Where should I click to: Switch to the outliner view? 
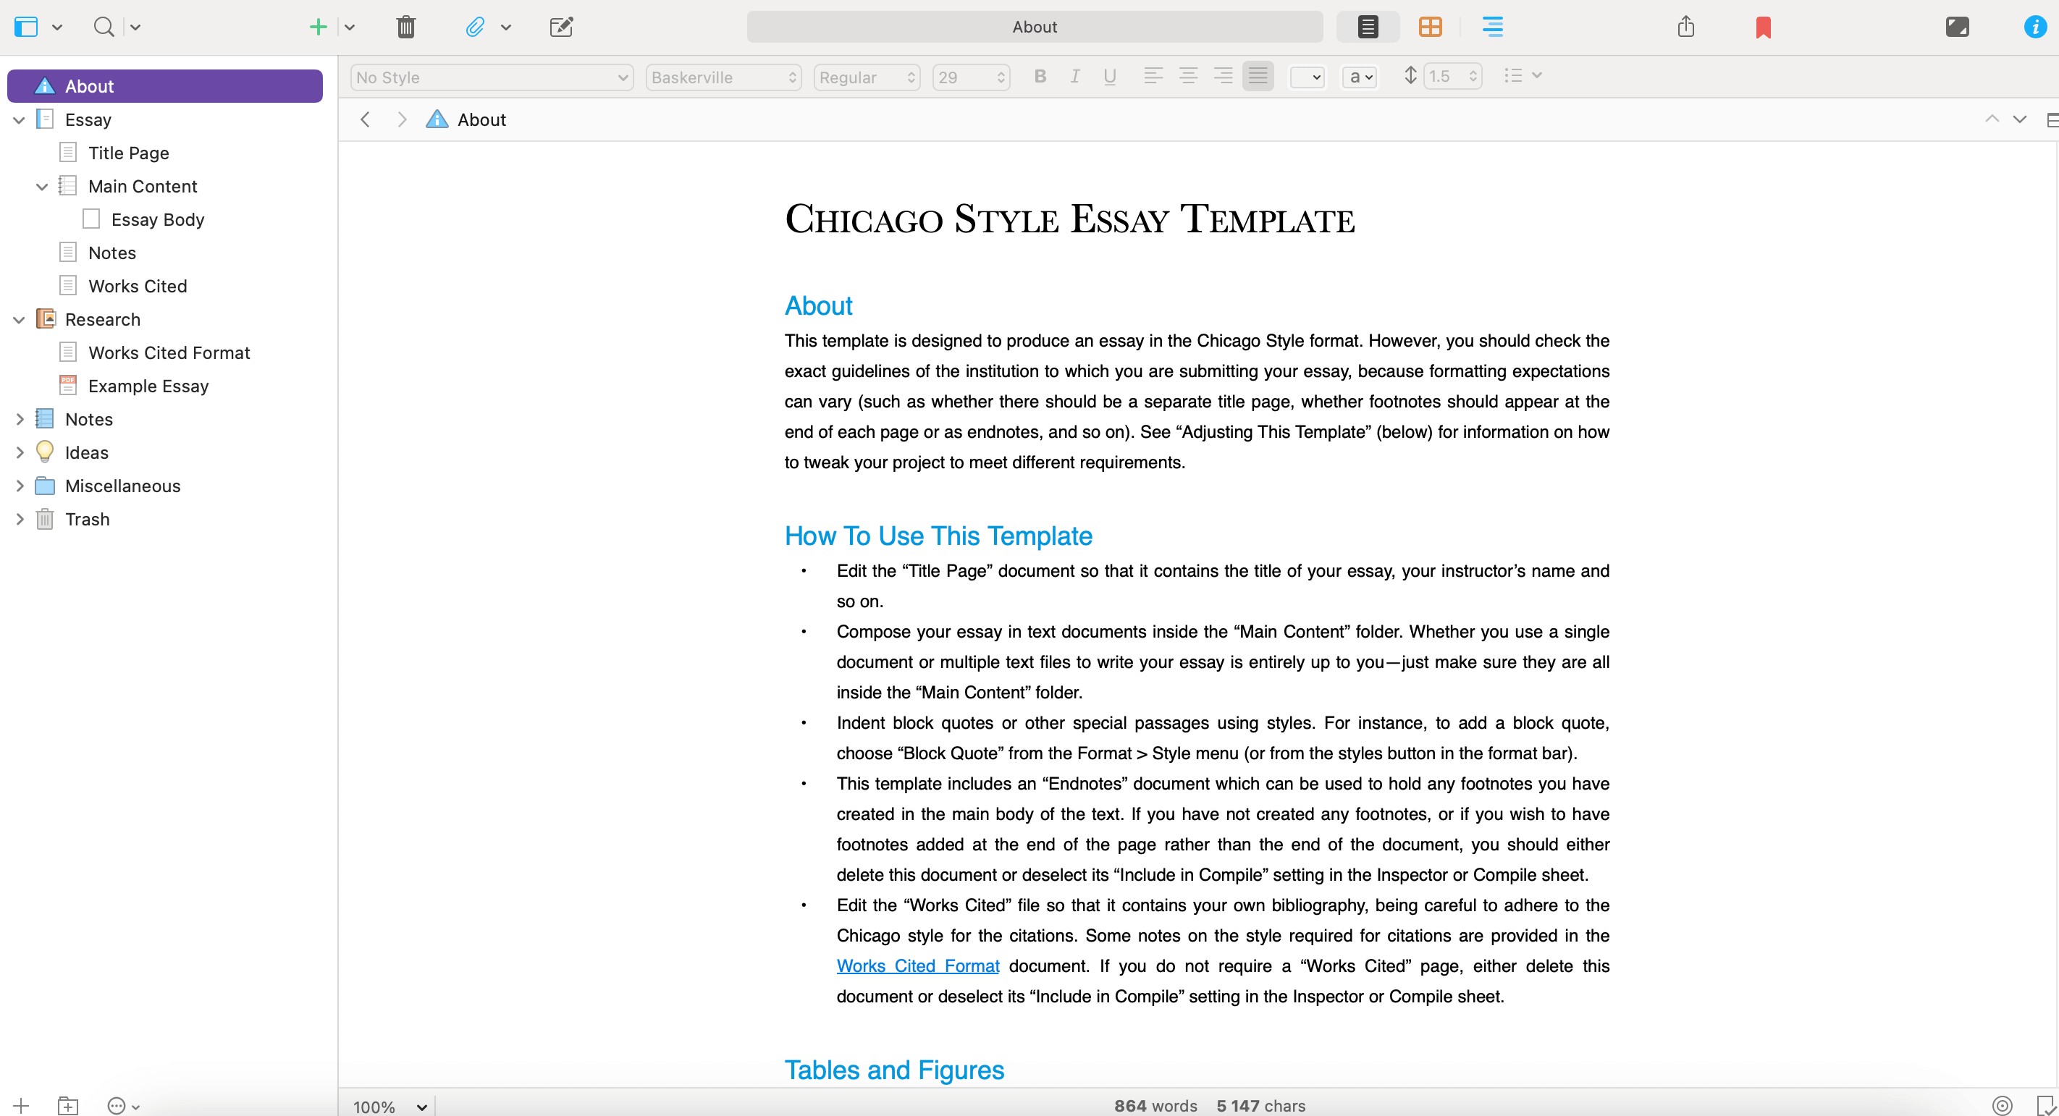point(1492,28)
